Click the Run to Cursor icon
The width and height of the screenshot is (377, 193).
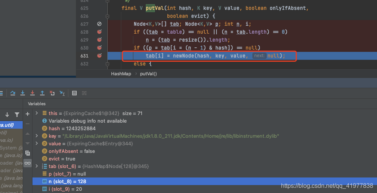point(62,93)
